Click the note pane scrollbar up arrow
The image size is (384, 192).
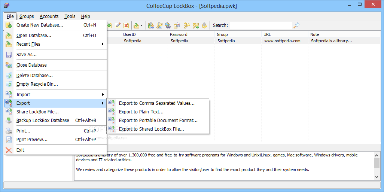click(x=377, y=155)
